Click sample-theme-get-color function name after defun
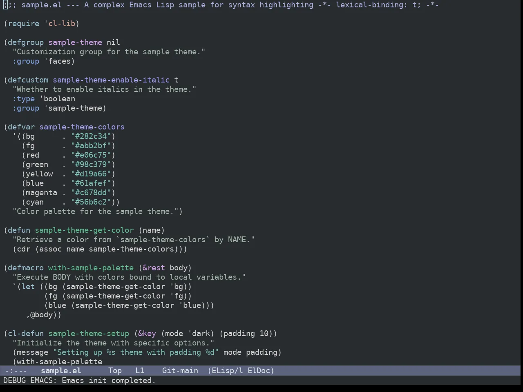Image resolution: width=523 pixels, height=392 pixels. pos(84,230)
